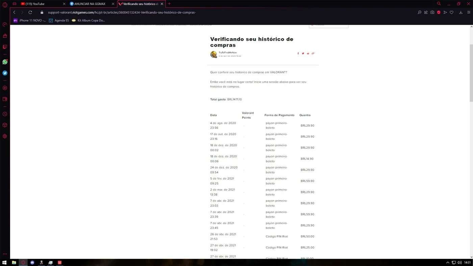The width and height of the screenshot is (473, 266).
Task: Go back to the previous page
Action: 14,12
